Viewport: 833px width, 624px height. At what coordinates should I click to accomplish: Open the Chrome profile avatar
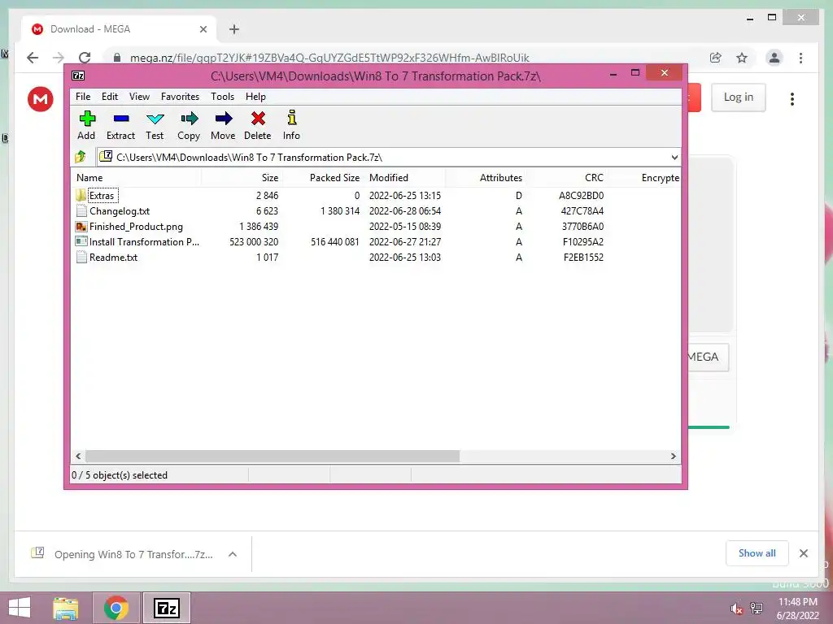pos(774,58)
